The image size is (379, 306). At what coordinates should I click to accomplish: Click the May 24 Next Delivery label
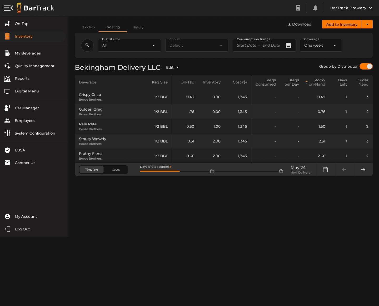[300, 170]
